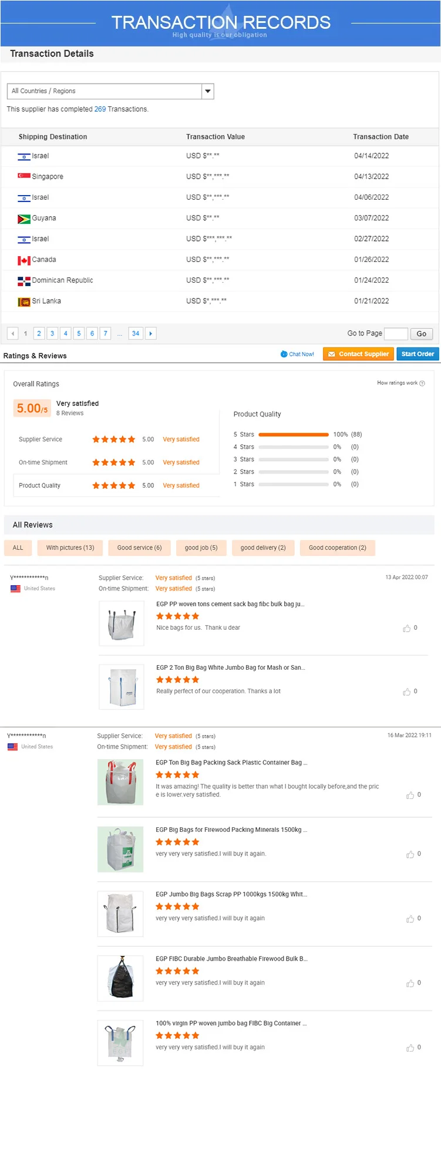The image size is (441, 1175).
Task: Click the Canada flag icon
Action: click(24, 260)
